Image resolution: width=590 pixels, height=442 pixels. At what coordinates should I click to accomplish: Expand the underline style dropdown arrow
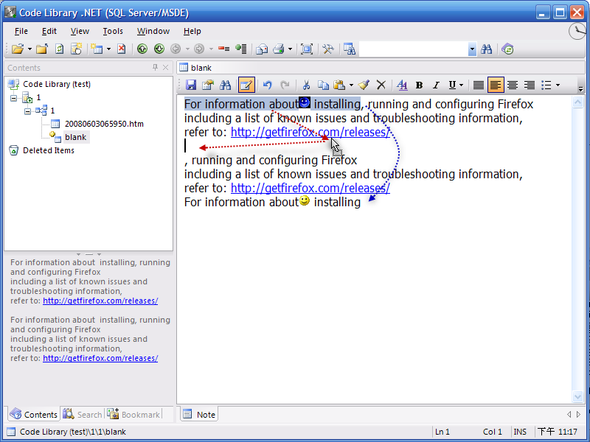click(x=461, y=85)
